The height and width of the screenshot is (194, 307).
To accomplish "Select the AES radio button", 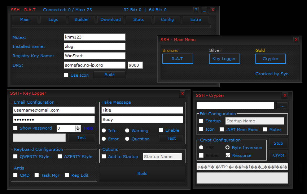I will click(x=201, y=148).
